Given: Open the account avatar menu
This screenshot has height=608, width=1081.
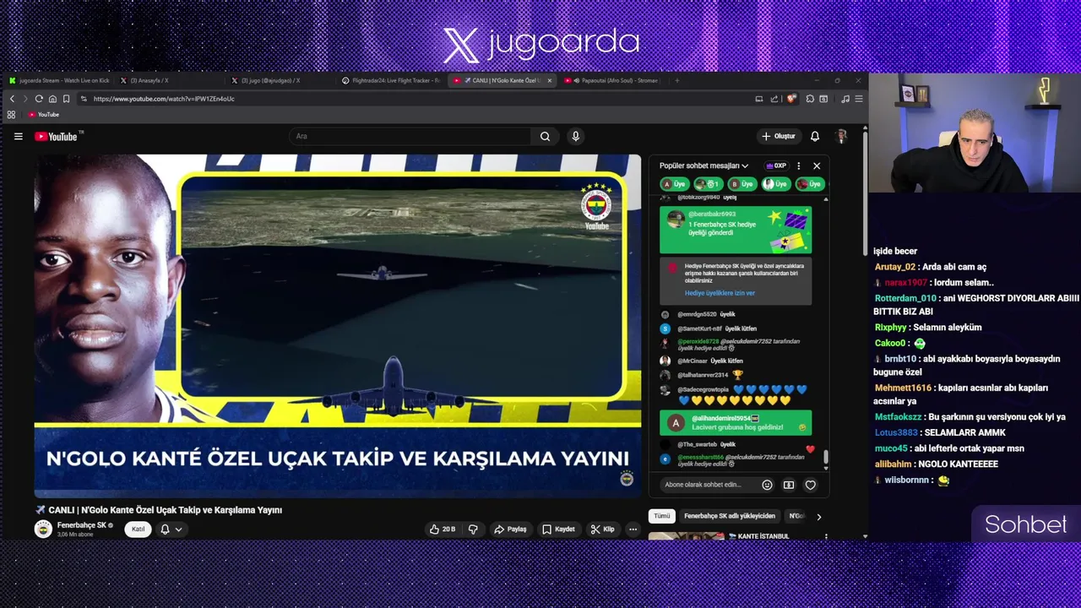Looking at the screenshot, I should (x=841, y=136).
